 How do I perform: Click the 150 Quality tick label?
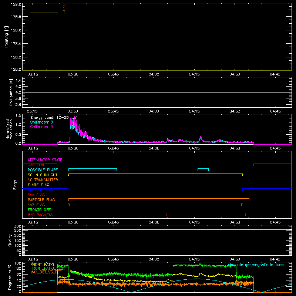tap(17, 240)
